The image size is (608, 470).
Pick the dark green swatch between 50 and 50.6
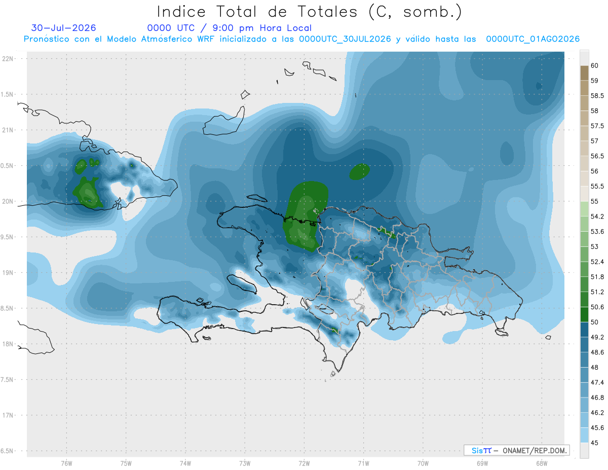pyautogui.click(x=584, y=315)
